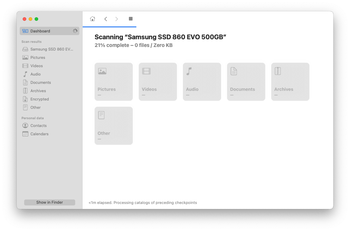Navigate forward with the right chevron
The width and height of the screenshot is (350, 231).
(x=117, y=19)
